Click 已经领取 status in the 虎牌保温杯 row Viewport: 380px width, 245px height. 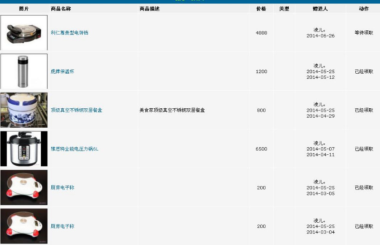click(364, 72)
